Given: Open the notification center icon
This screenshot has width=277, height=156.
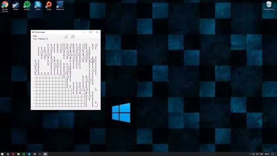Looking at the screenshot, I should point(273,154).
